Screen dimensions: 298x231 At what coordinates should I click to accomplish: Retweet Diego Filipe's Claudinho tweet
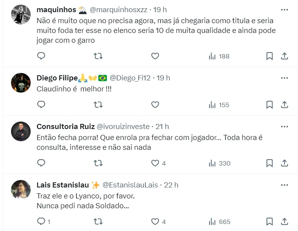tap(98, 105)
